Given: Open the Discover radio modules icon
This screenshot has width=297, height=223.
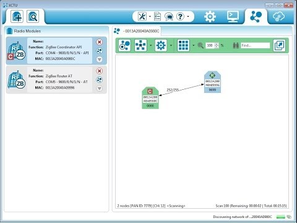Looking at the screenshot, I should (x=33, y=16).
